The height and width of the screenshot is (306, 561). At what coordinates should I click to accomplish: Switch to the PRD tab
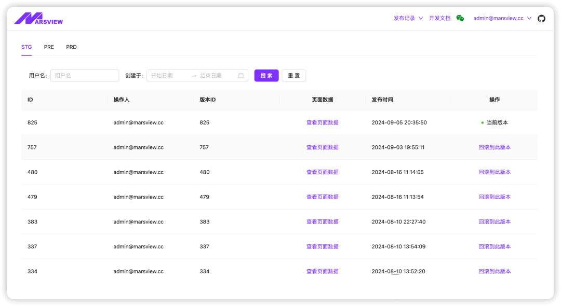tap(71, 47)
